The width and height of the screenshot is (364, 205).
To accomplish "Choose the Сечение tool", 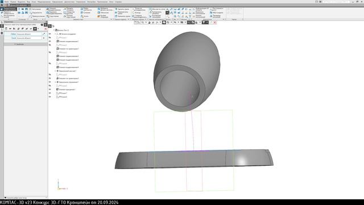I will pyautogui.click(x=85, y=13).
